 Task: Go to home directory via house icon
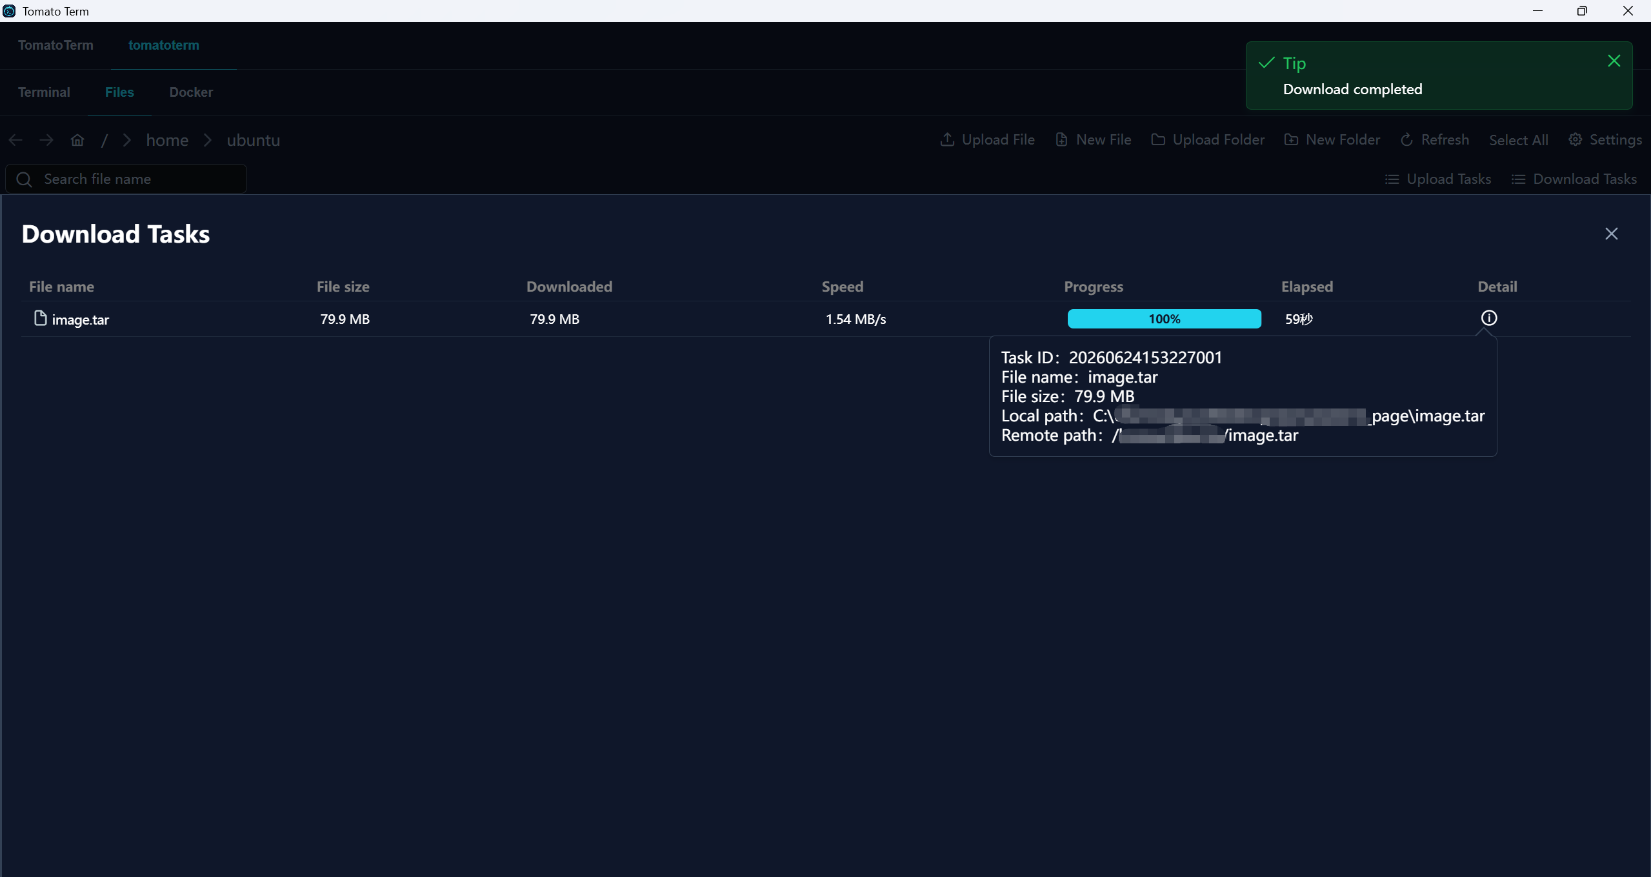77,140
